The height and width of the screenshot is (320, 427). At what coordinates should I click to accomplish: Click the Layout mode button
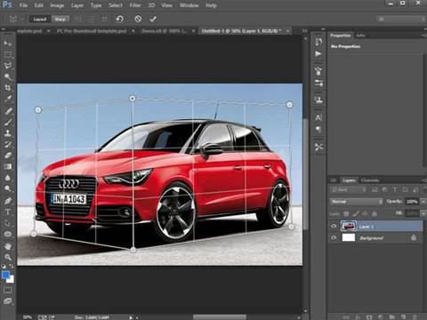(40, 20)
